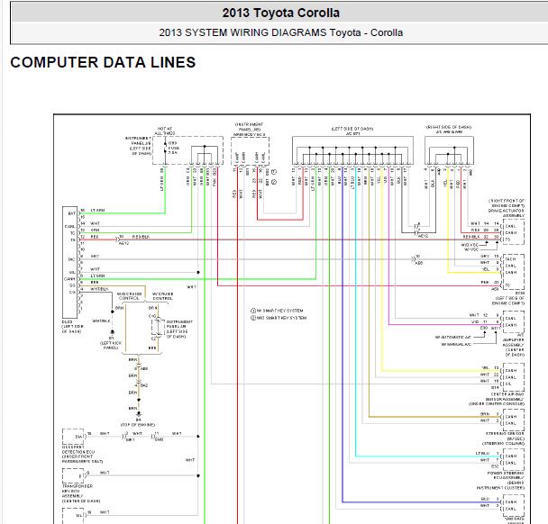Click the E52 connector label under power steering CANL
Screen dimensions: 548x524
pyautogui.click(x=495, y=466)
